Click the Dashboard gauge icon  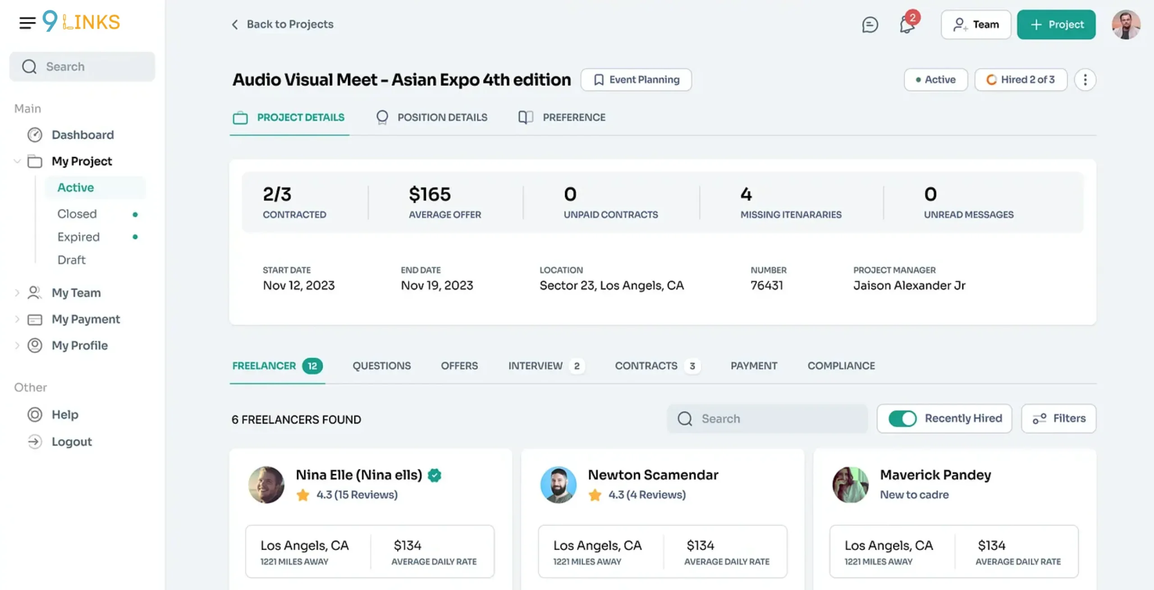(x=35, y=135)
